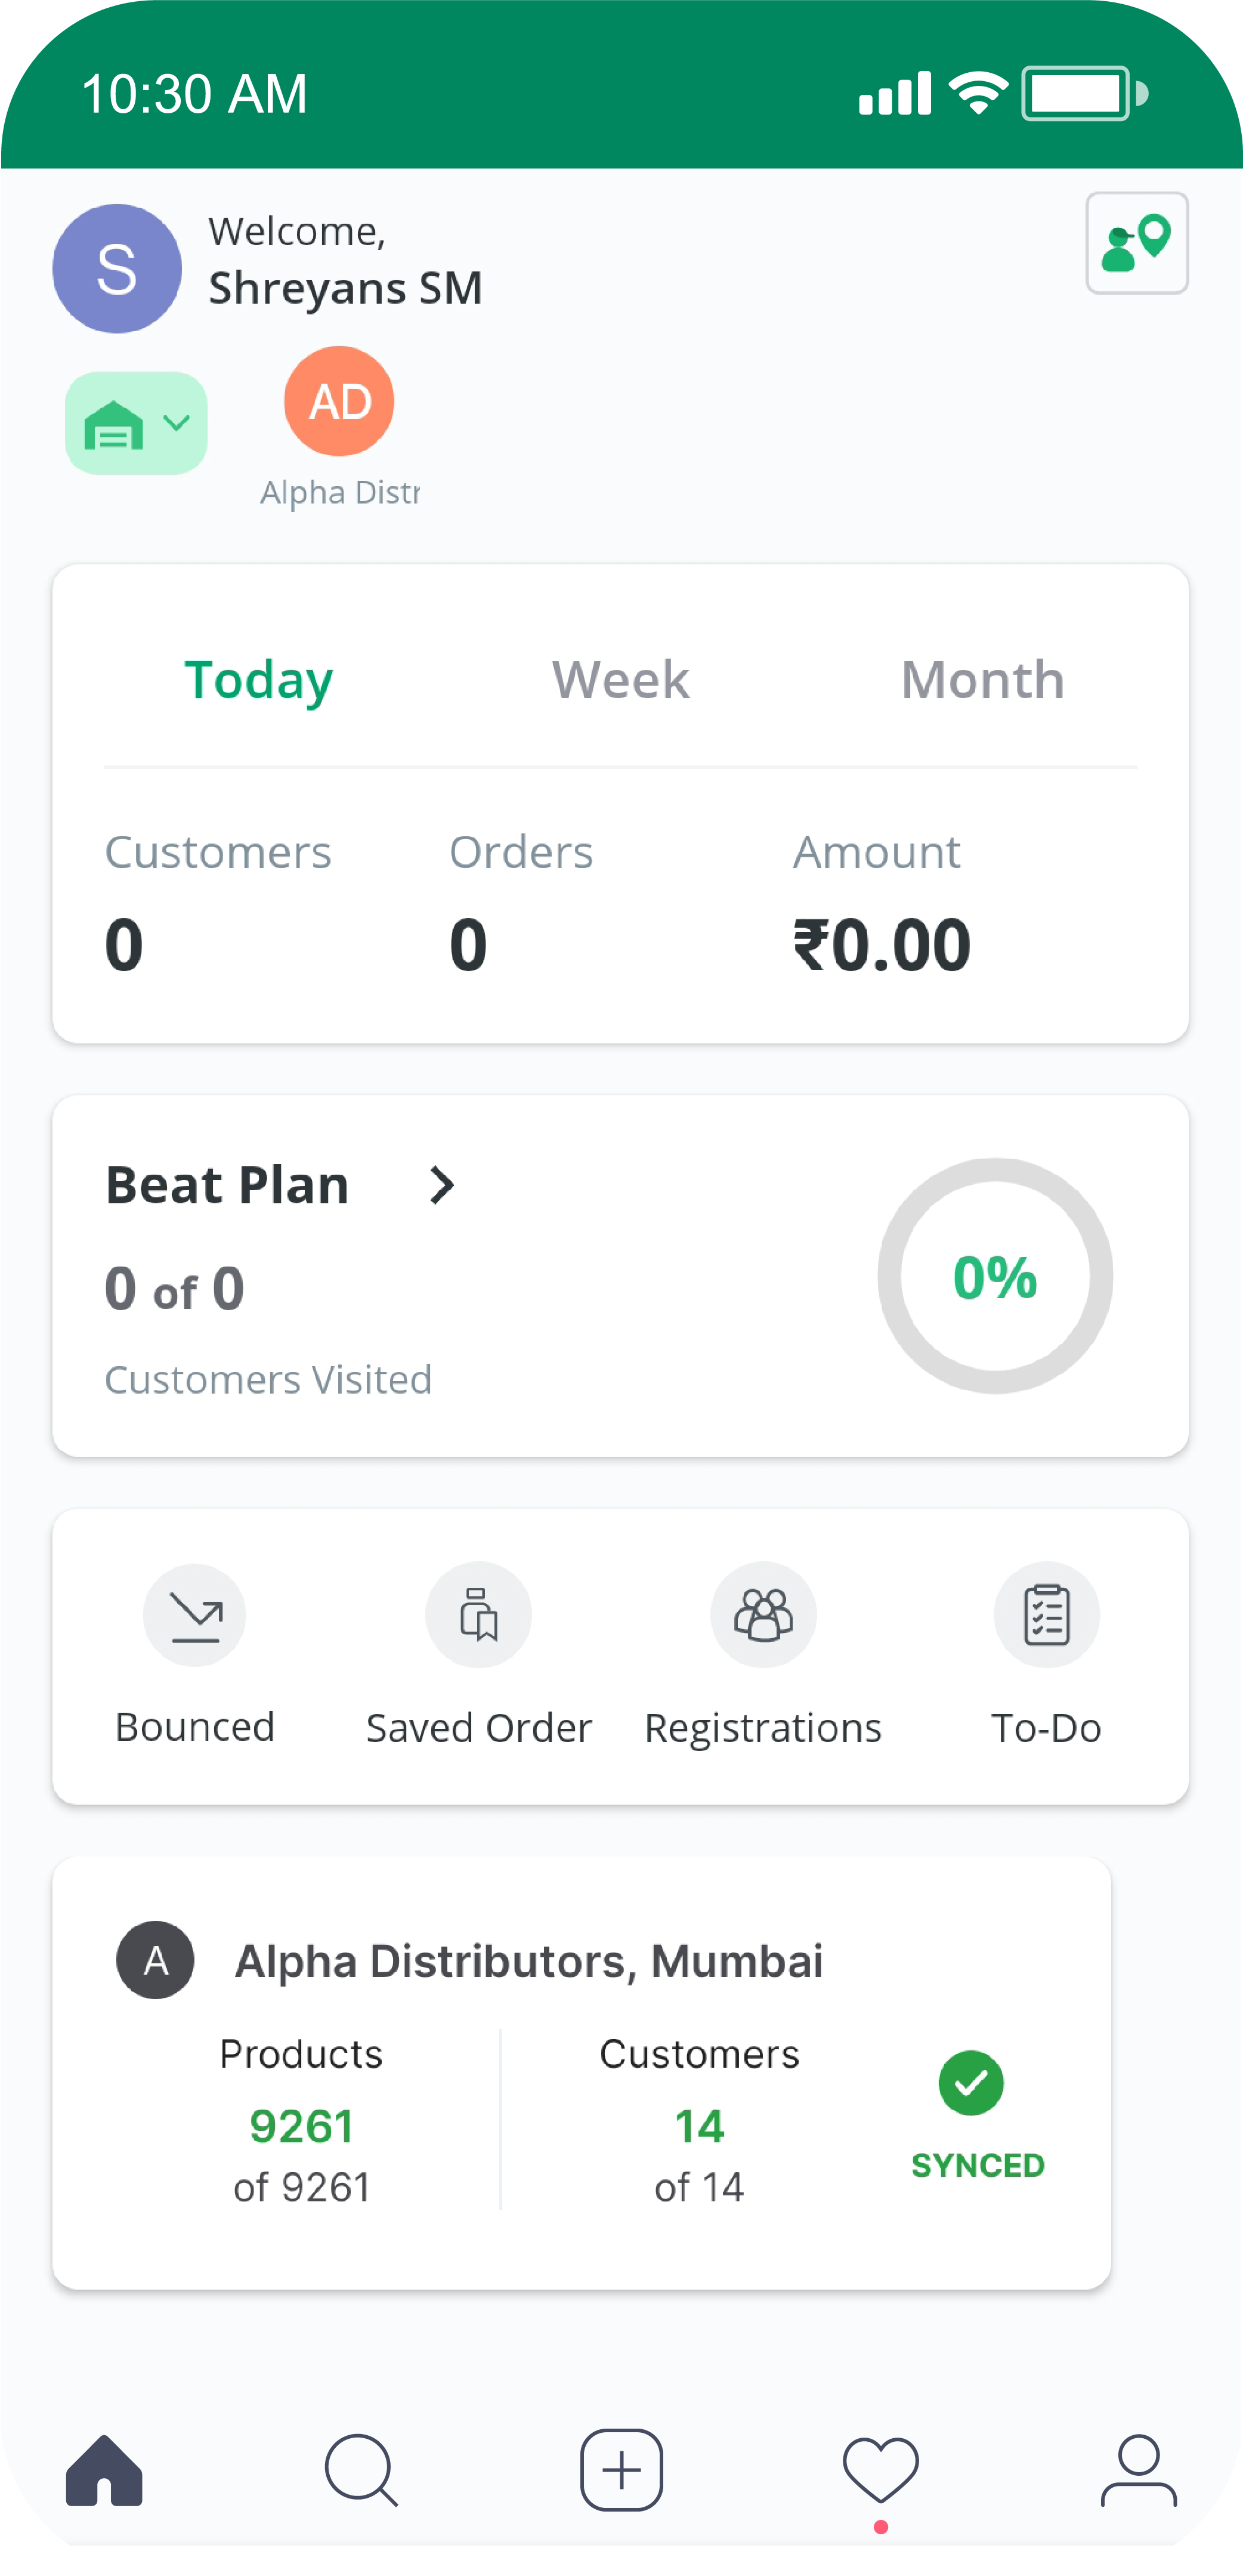
Task: Switch to the Month tab
Action: pos(982,680)
